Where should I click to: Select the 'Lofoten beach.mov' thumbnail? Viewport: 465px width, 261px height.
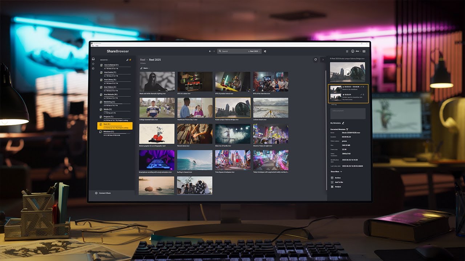pos(271,108)
